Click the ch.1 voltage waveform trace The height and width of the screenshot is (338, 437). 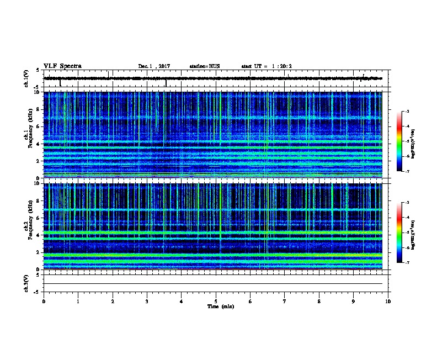point(213,78)
